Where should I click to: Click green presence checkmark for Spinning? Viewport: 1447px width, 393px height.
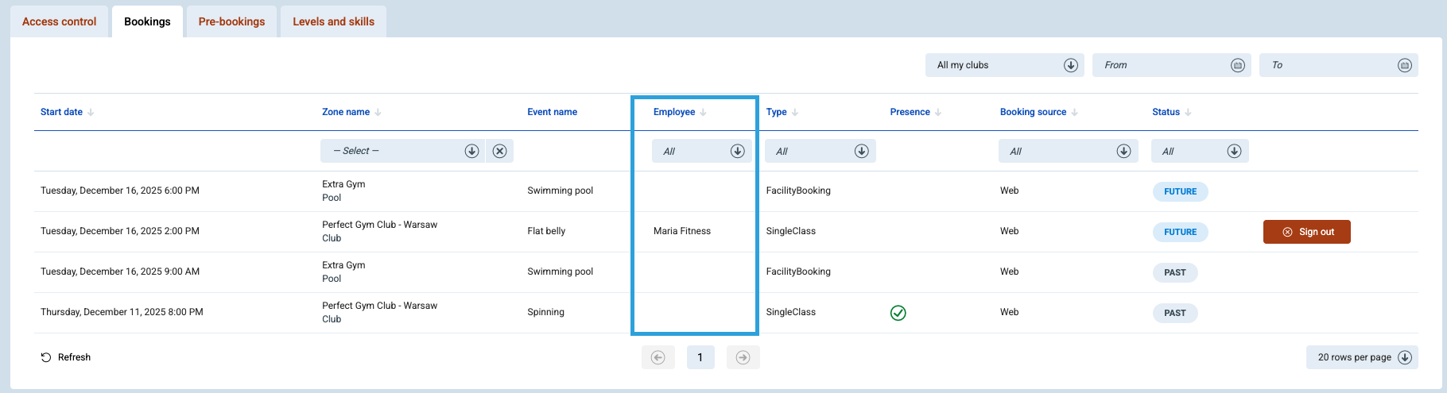898,313
